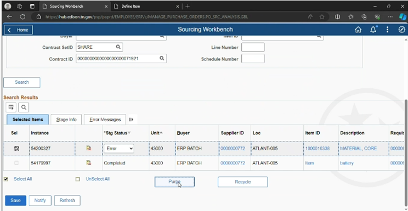Image resolution: width=408 pixels, height=211 pixels.
Task: Close the Define Item browser tab
Action: pos(178,6)
